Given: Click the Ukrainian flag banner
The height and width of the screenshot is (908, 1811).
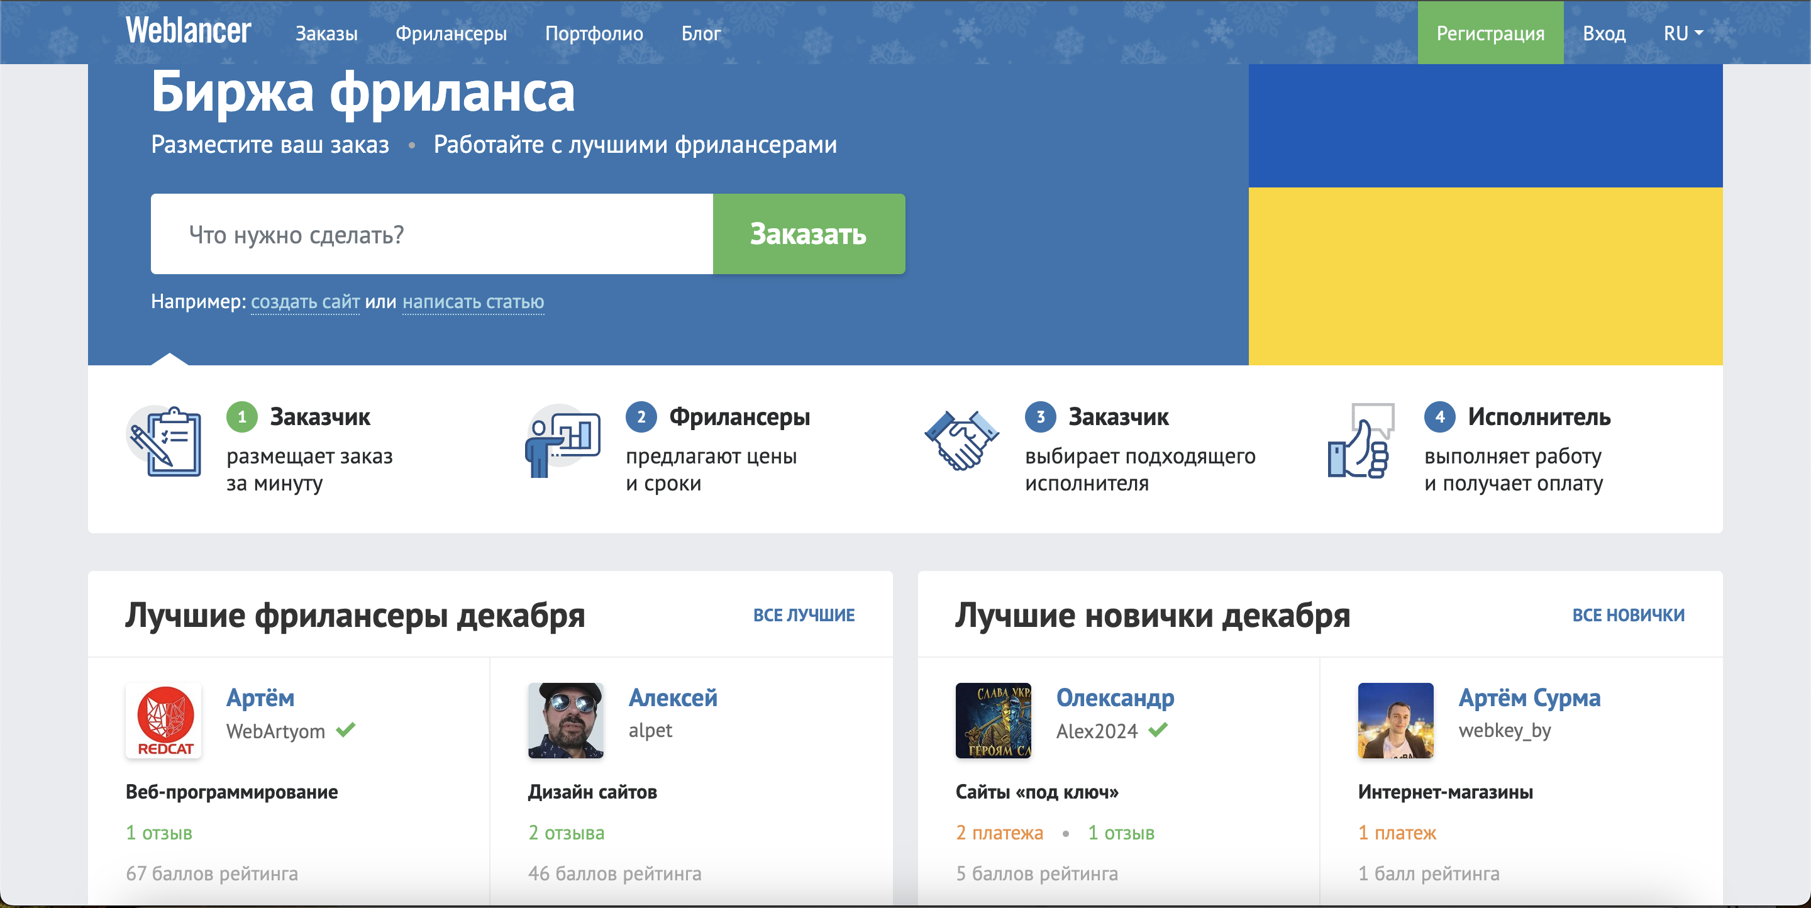Looking at the screenshot, I should (x=1485, y=214).
